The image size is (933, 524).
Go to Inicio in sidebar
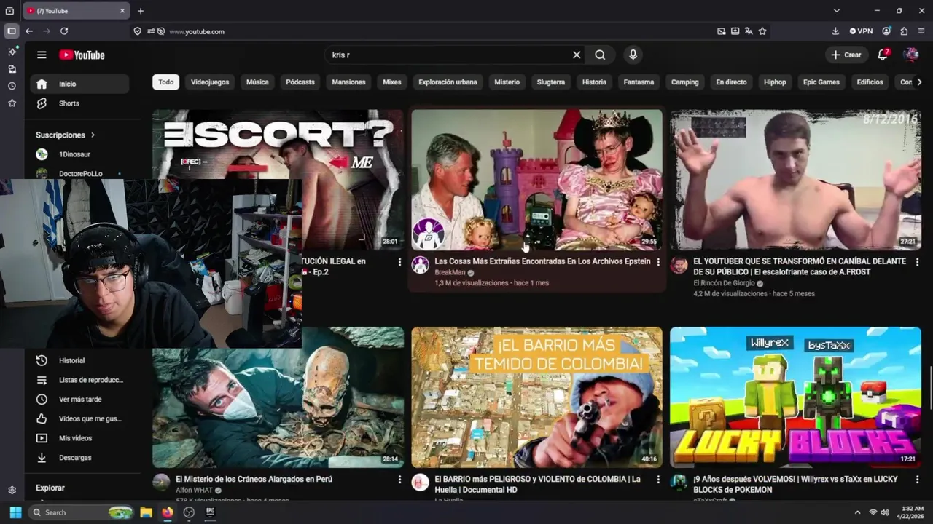(80, 84)
